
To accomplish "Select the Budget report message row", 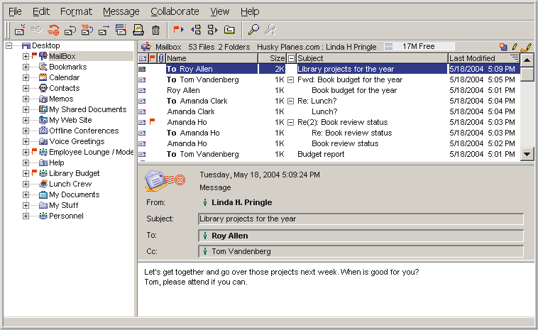I will coord(329,155).
